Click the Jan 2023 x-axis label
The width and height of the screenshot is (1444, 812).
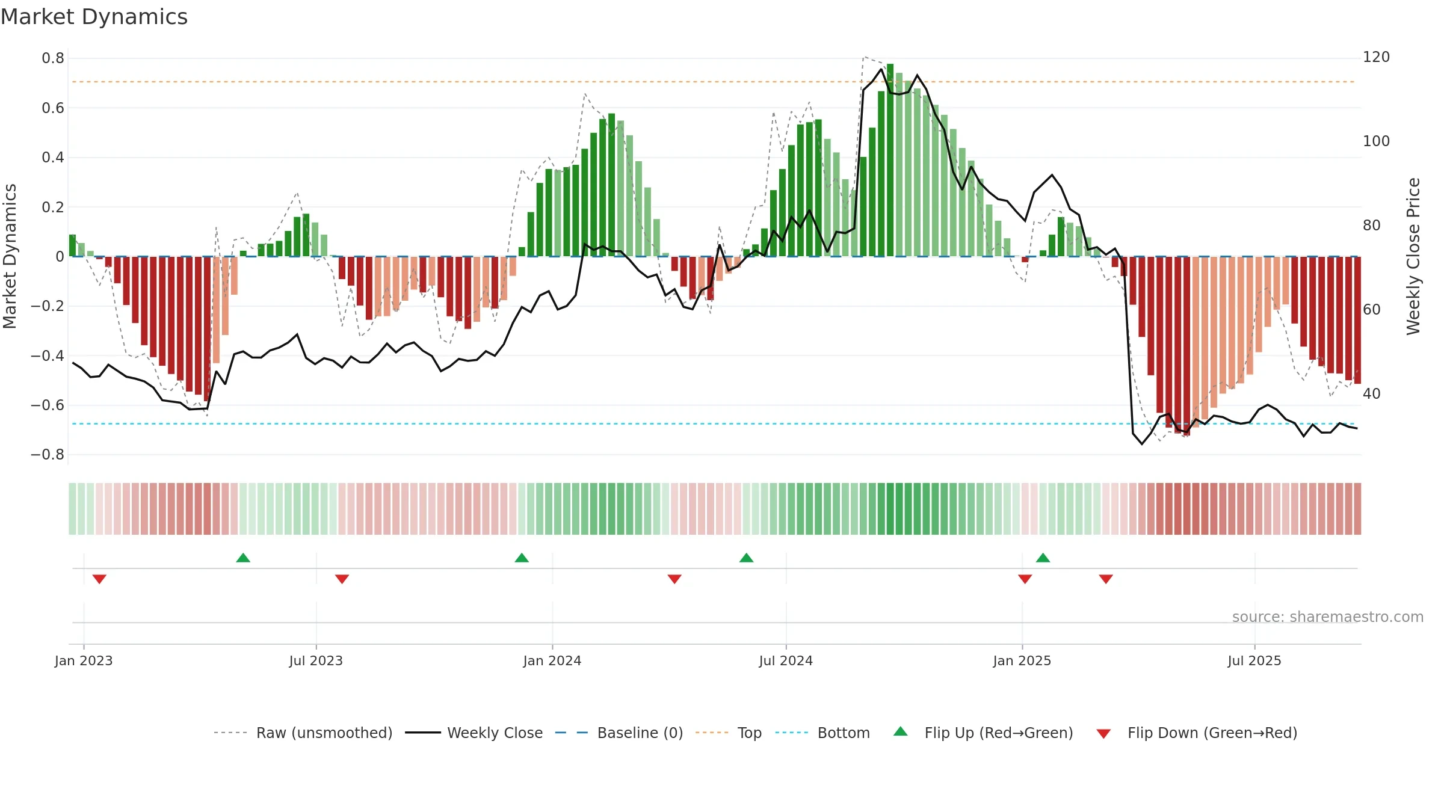[84, 660]
